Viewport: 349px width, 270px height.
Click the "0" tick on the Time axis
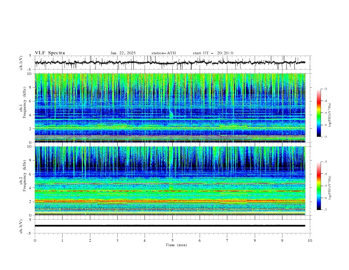pyautogui.click(x=35, y=240)
